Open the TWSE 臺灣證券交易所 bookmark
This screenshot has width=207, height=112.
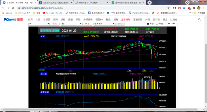[117, 13]
